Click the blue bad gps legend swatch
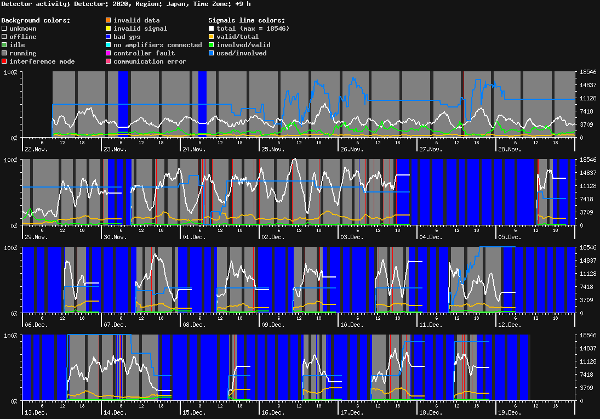This screenshot has height=419, width=600. coord(108,37)
